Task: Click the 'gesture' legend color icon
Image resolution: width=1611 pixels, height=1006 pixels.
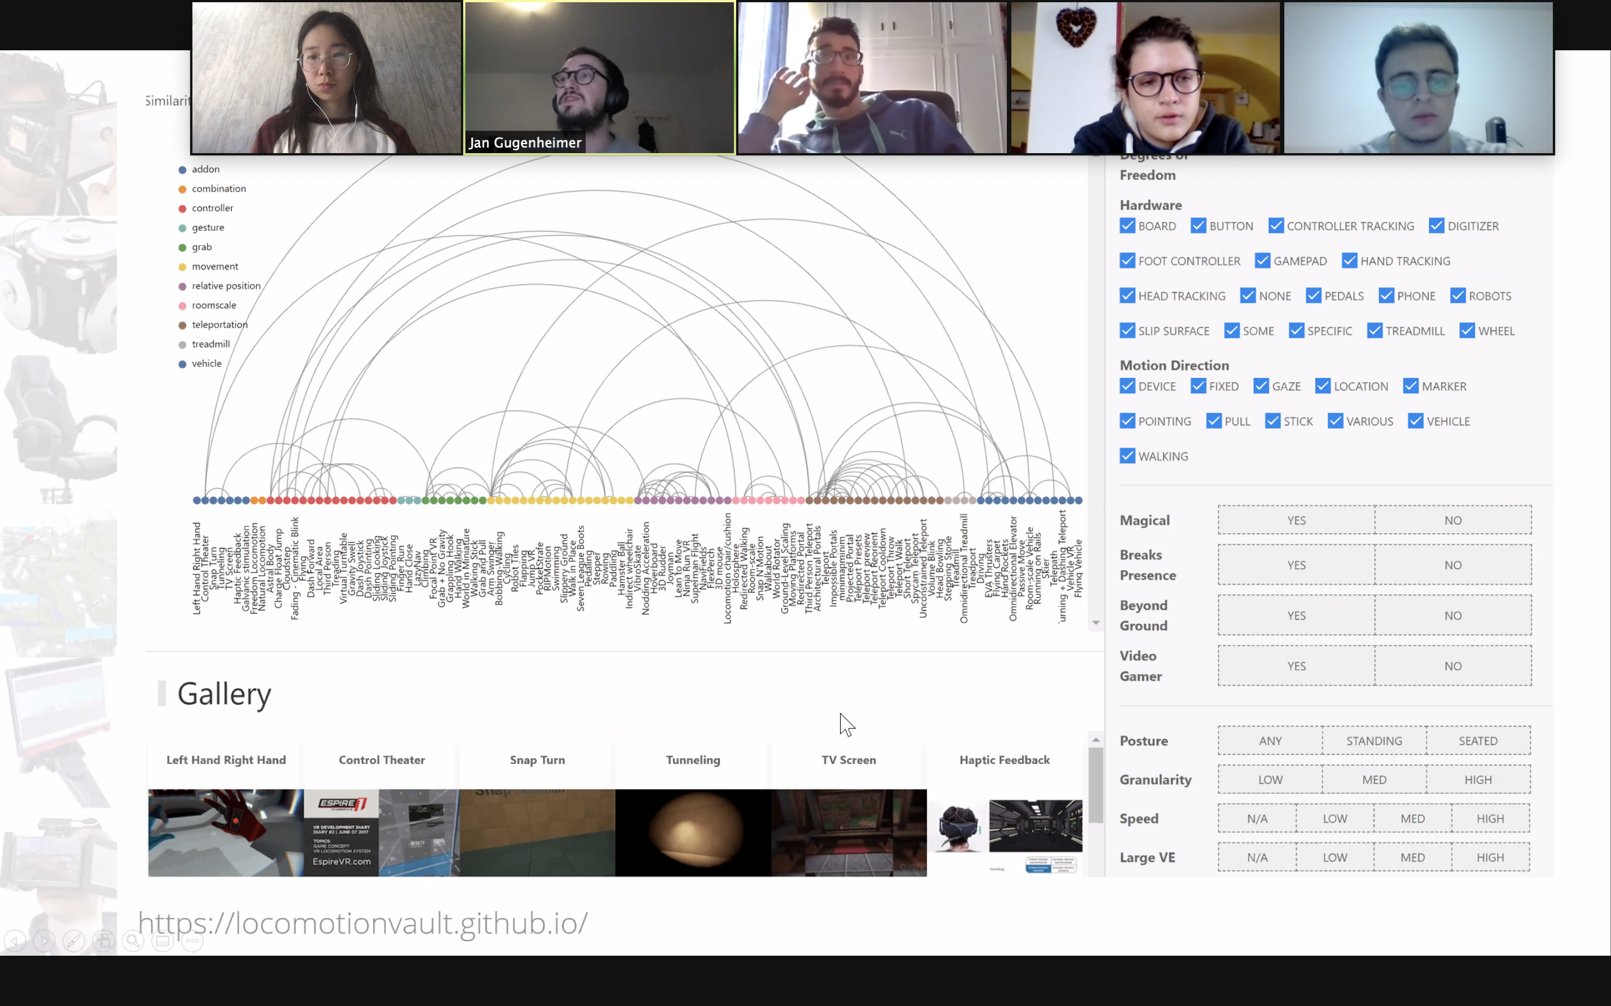Action: tap(183, 227)
